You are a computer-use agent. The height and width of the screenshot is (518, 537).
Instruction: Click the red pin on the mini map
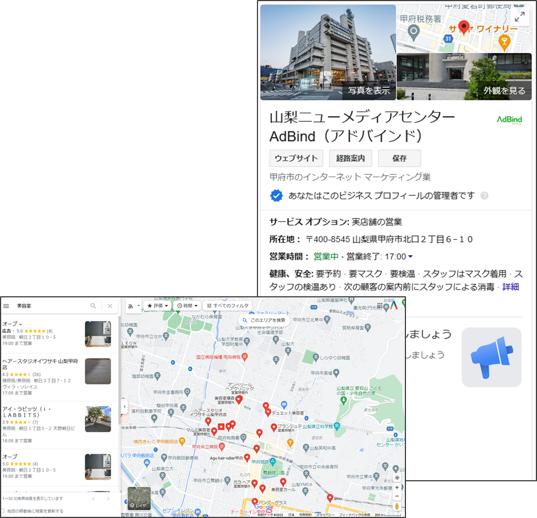click(464, 28)
